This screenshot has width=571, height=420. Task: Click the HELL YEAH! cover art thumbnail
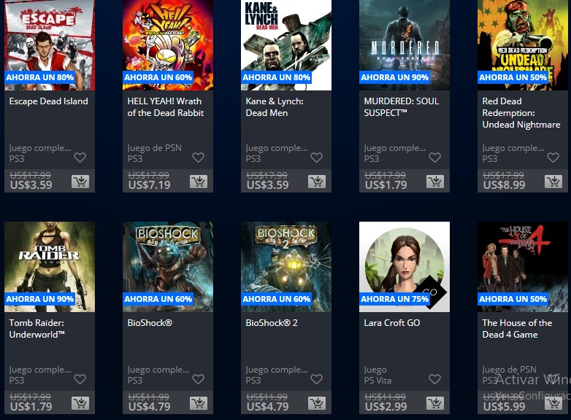coord(168,45)
